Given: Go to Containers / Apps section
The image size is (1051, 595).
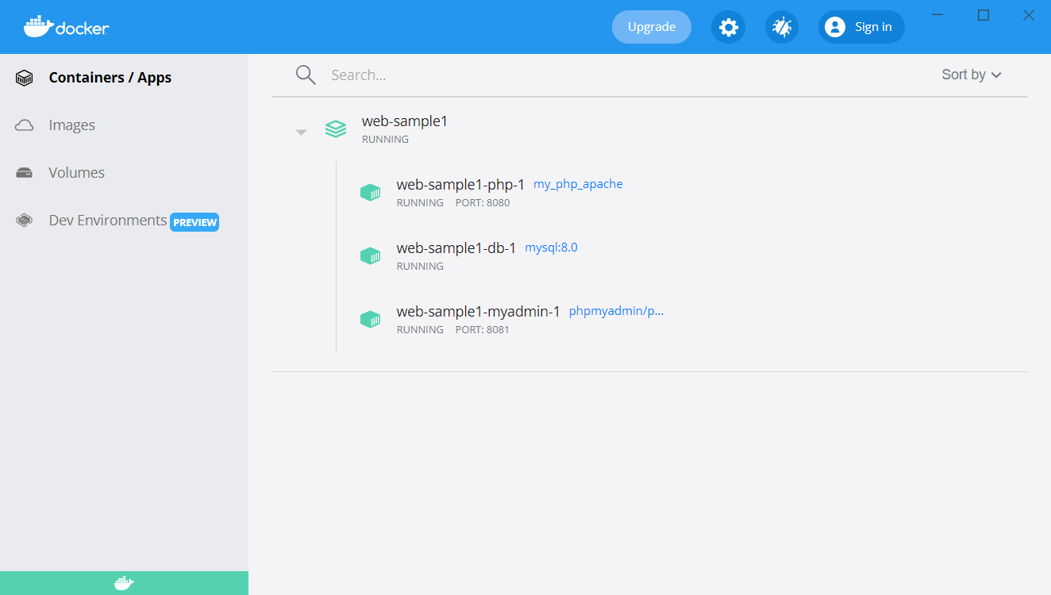Looking at the screenshot, I should pos(110,78).
